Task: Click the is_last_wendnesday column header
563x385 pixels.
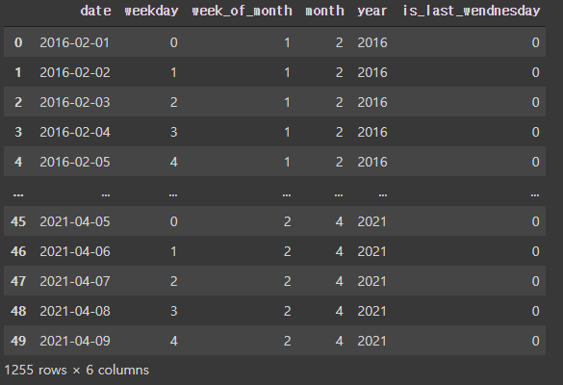Action: [471, 11]
